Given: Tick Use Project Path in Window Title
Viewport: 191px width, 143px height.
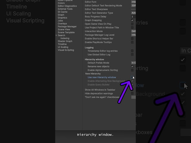Looking at the screenshot, I should point(132,28).
